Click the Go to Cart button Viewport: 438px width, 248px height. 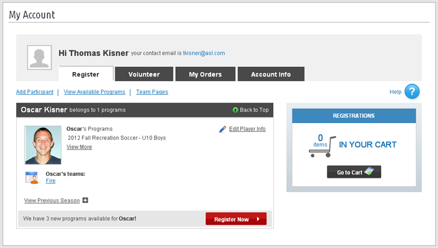[354, 172]
